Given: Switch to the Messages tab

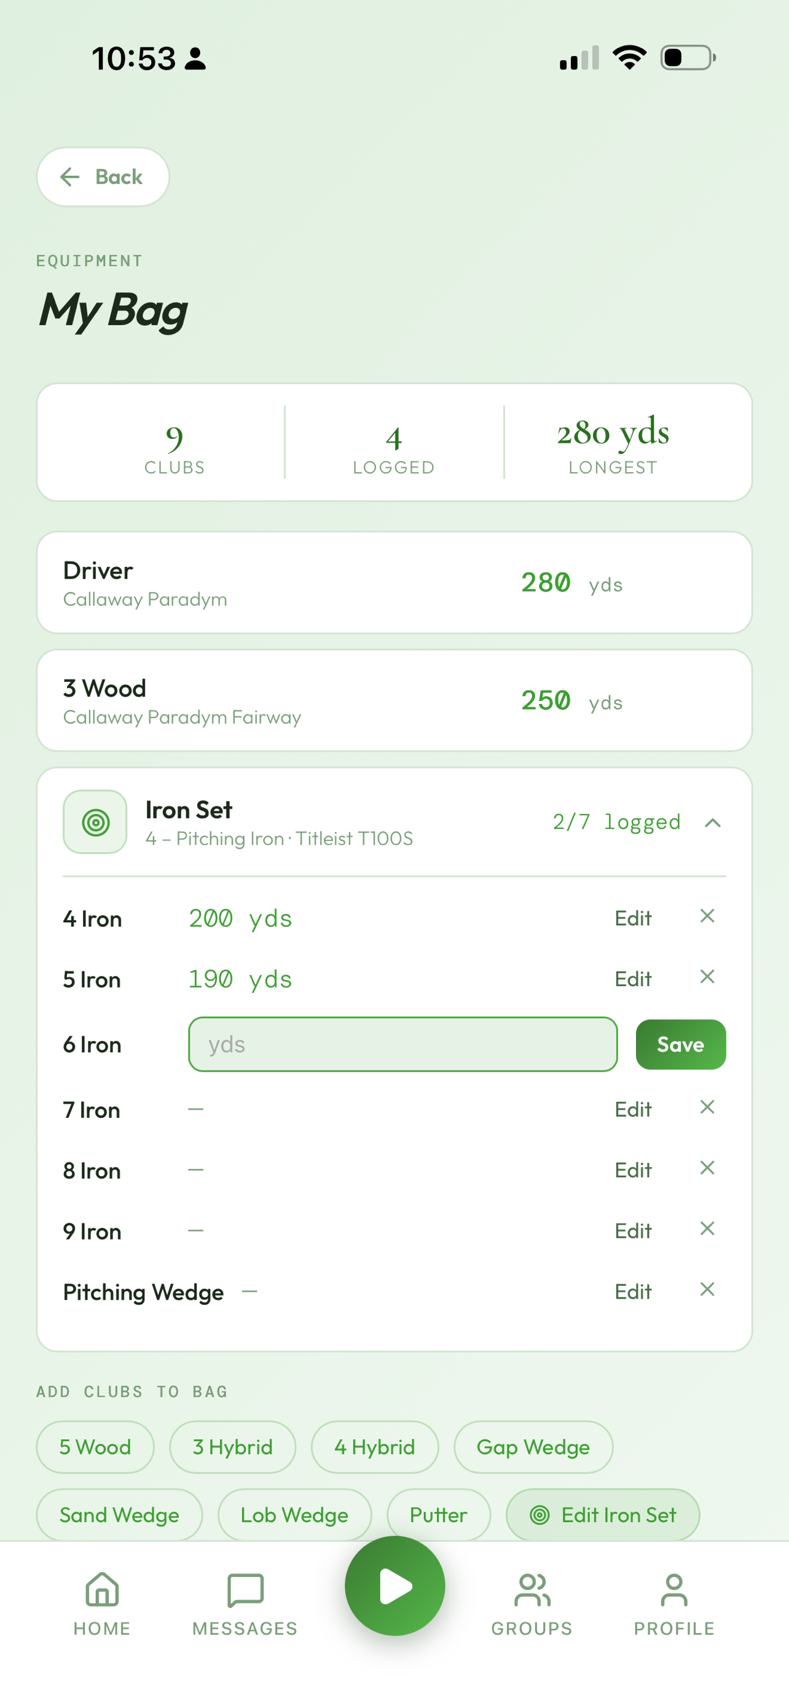Looking at the screenshot, I should click(245, 1604).
